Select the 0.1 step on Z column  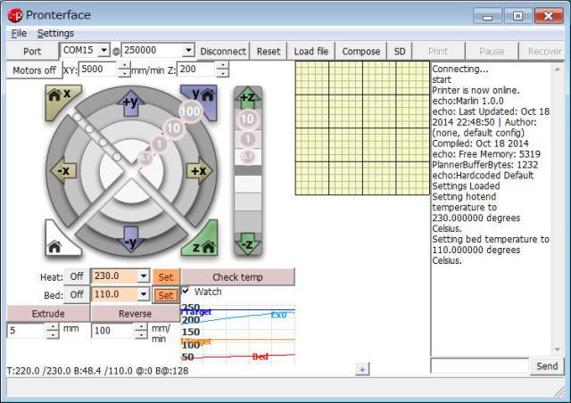click(248, 157)
